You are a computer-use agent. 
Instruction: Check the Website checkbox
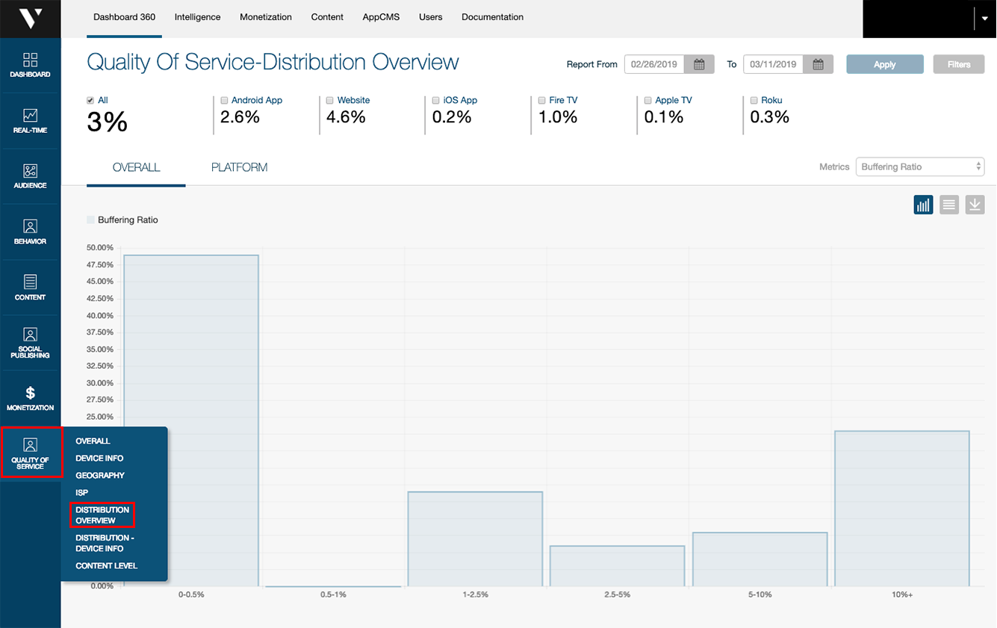click(329, 100)
